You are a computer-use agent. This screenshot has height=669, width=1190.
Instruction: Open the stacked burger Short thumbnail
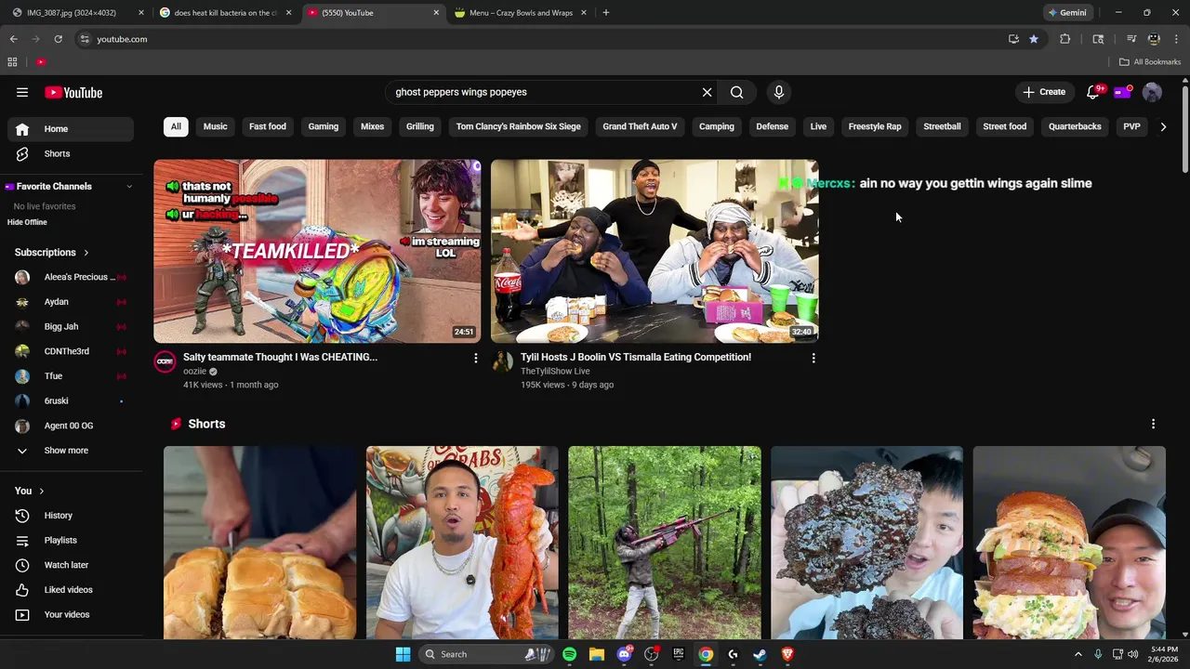click(x=1069, y=543)
